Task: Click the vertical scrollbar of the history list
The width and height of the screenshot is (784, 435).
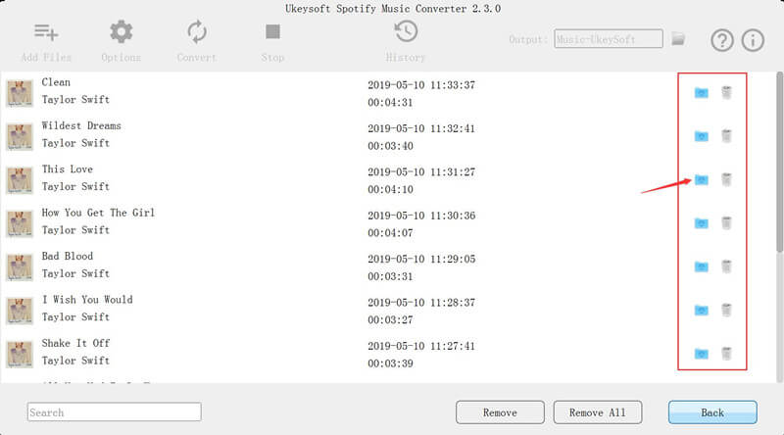Action: click(779, 163)
